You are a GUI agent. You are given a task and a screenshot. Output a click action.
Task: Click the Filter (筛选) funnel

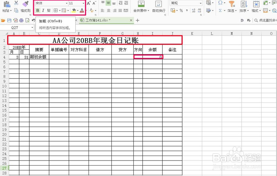click(x=232, y=6)
